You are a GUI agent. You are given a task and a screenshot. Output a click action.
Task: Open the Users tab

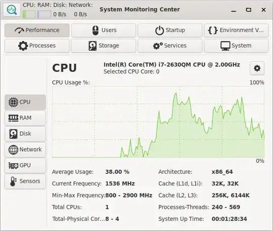tap(104, 30)
